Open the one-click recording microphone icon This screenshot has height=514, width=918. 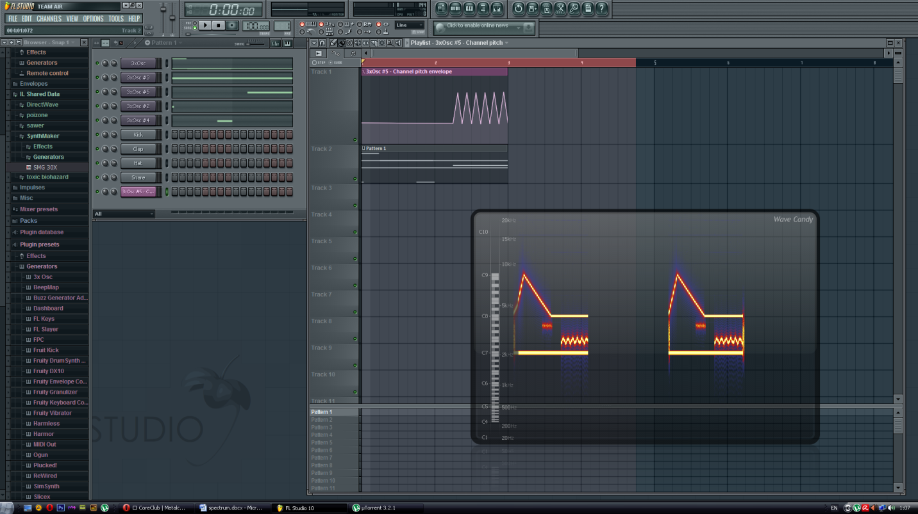point(574,9)
